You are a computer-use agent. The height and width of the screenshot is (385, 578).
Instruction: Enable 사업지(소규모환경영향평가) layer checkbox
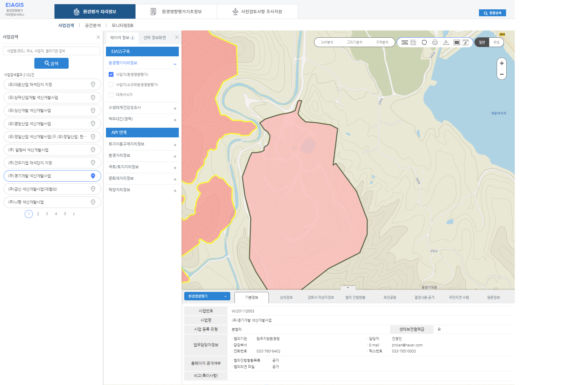[111, 85]
